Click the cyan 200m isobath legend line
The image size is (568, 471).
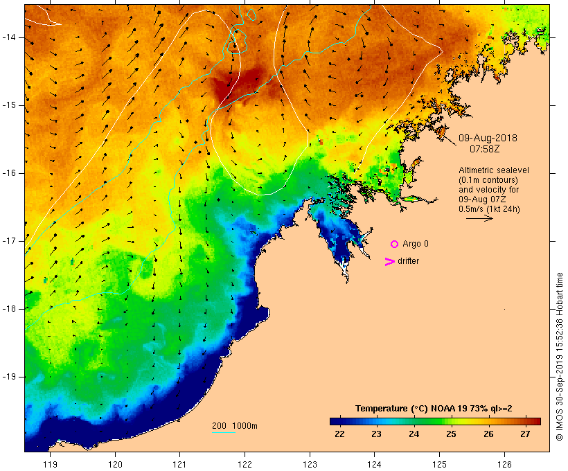tap(224, 432)
